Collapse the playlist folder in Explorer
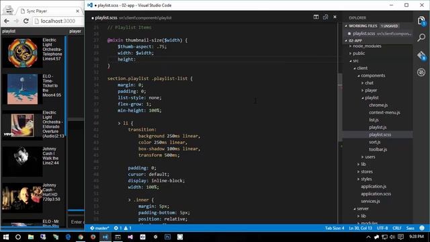The width and height of the screenshot is (430, 242). tap(372, 97)
